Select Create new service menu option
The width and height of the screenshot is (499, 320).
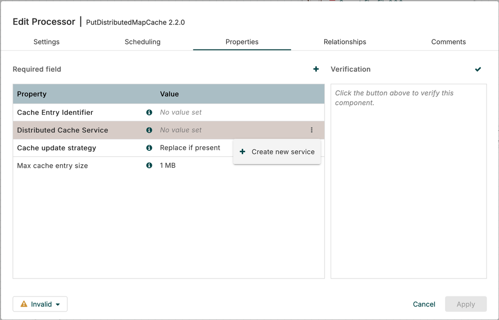[x=277, y=152]
